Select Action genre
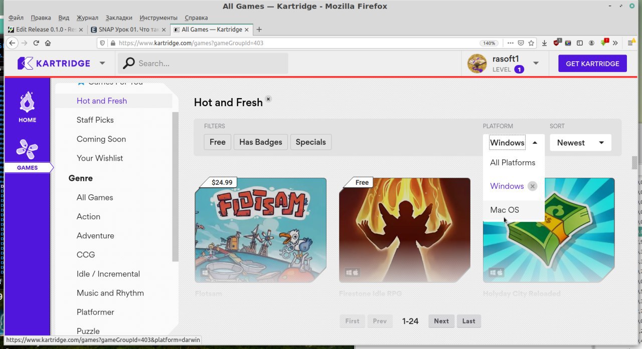This screenshot has width=642, height=349. tap(89, 216)
